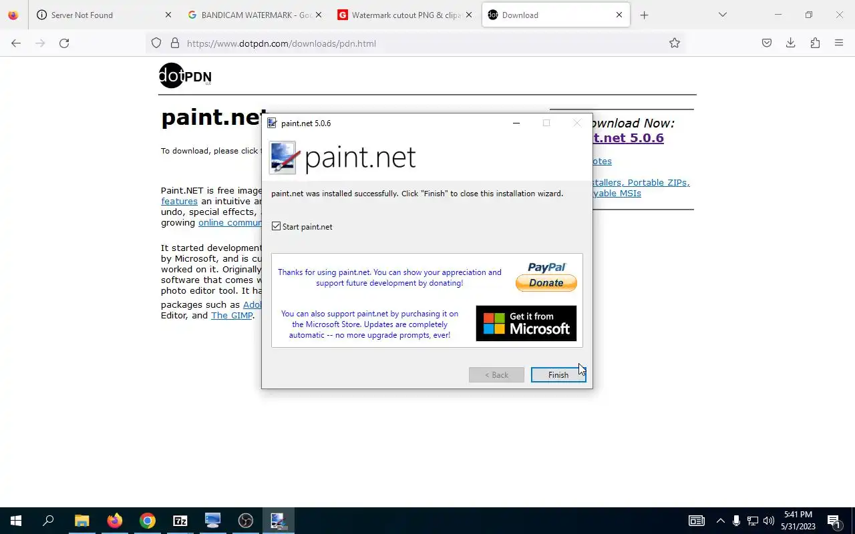Screen dimensions: 855x534
Task: Reload the current page
Action: tap(64, 43)
